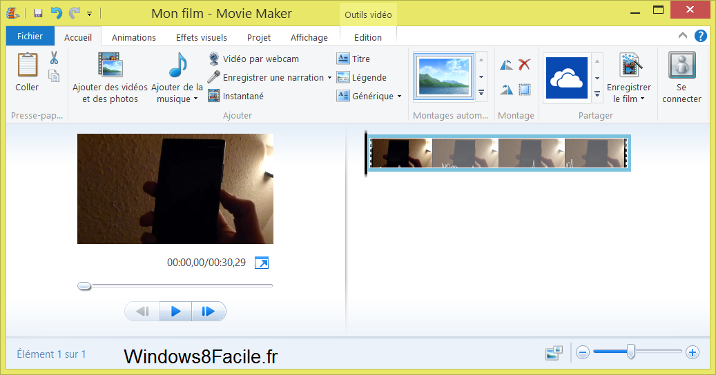Go to the previous frame
This screenshot has width=716, height=375.
pyautogui.click(x=142, y=312)
